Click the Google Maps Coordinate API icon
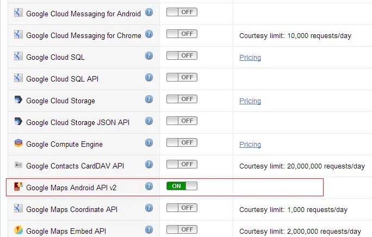 [x=18, y=208]
